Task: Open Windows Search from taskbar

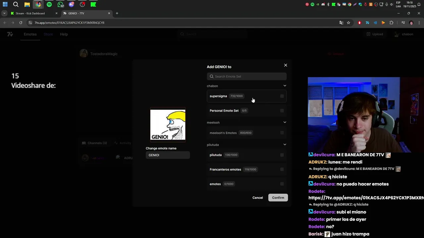Action: click(16, 4)
